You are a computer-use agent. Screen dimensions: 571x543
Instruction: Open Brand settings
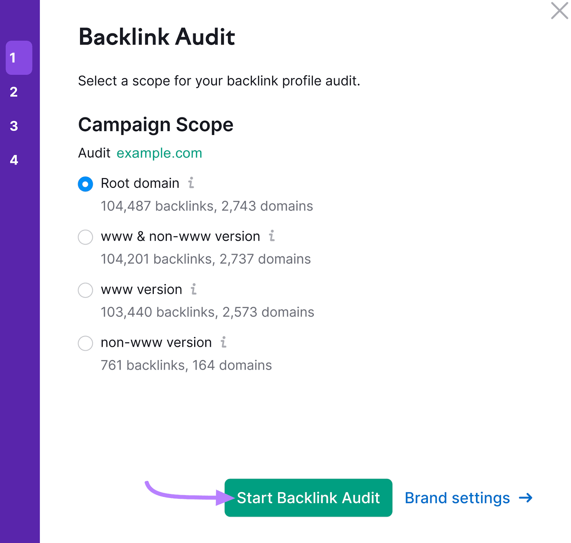point(457,498)
